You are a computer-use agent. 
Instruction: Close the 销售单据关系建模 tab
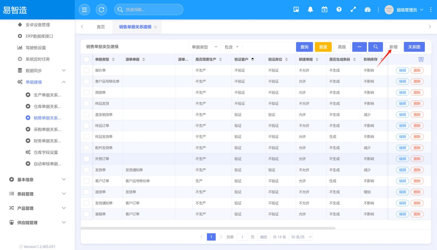coord(156,27)
